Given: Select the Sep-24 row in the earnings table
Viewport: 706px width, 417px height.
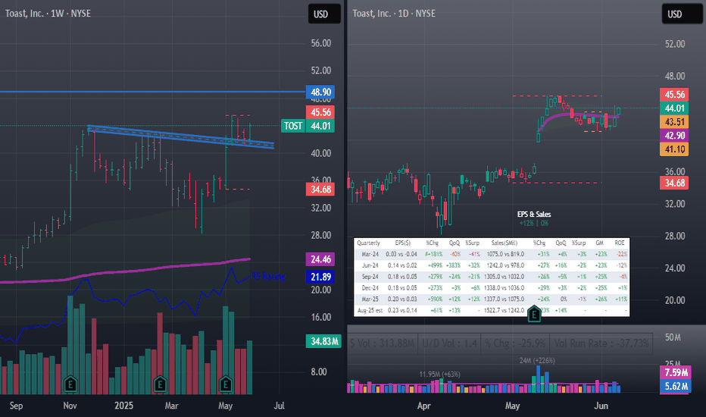Looking at the screenshot, I should click(492, 277).
